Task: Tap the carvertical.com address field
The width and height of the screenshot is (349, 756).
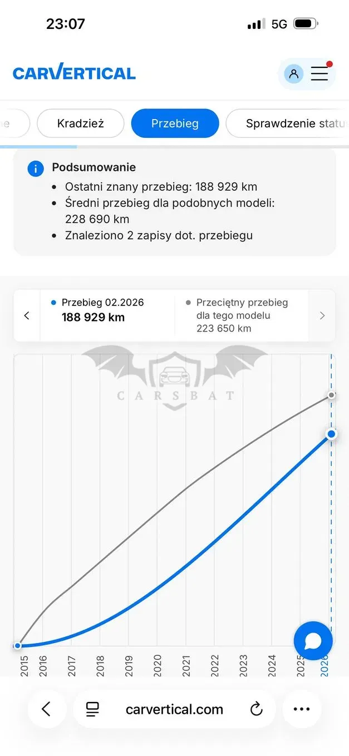Action: tap(174, 709)
